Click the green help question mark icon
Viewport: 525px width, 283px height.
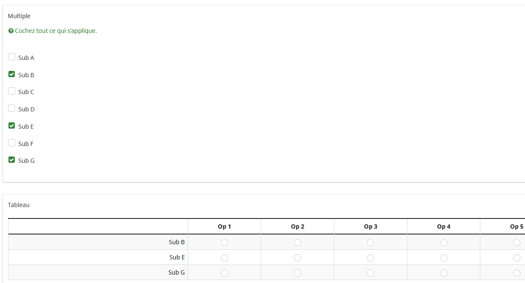(11, 31)
